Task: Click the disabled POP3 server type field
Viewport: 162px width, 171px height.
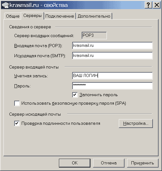Action: coord(94,36)
